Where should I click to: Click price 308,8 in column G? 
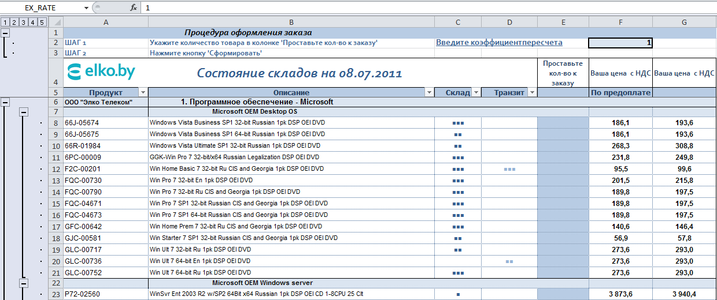tap(684, 146)
